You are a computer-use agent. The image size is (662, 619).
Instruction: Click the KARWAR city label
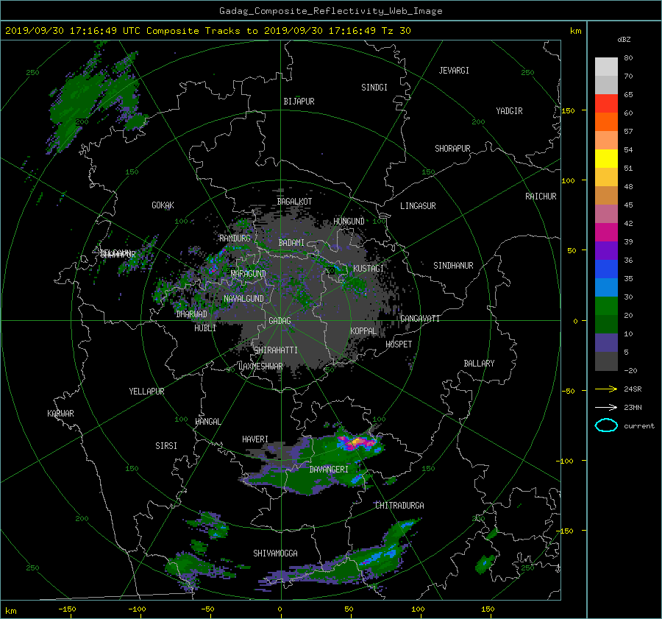[x=60, y=414]
